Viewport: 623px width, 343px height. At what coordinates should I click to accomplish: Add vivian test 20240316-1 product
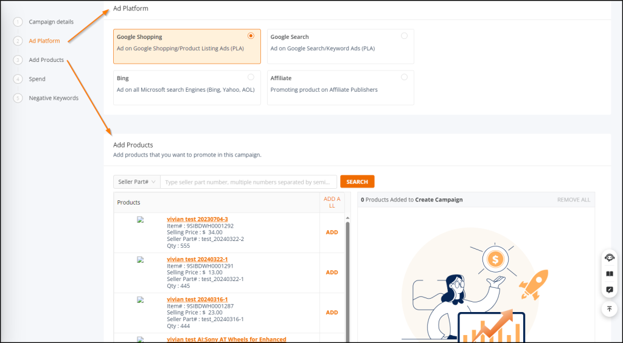click(x=332, y=313)
